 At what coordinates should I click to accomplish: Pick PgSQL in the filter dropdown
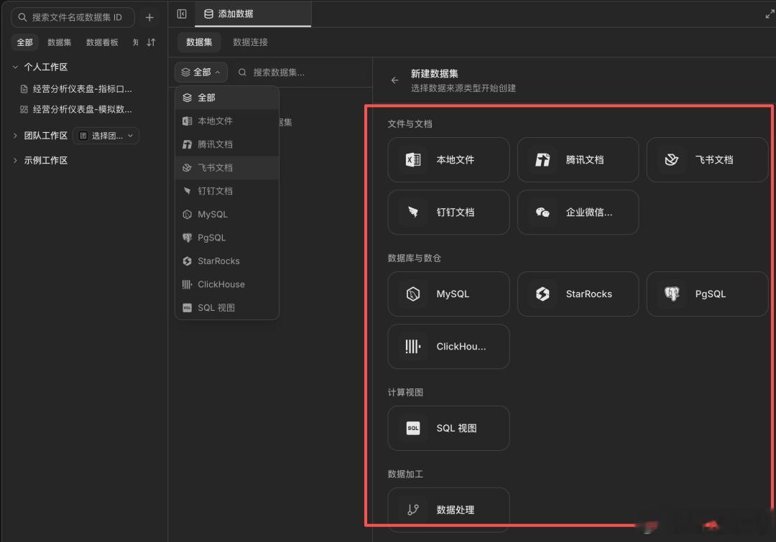227,238
